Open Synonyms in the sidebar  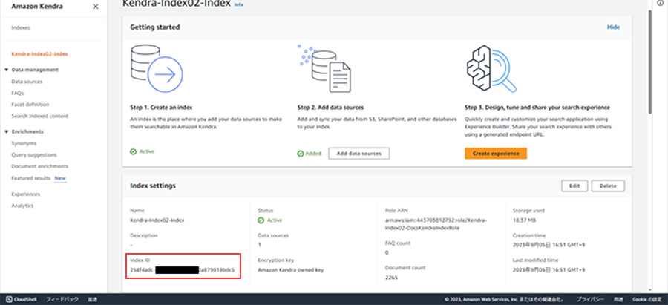pyautogui.click(x=24, y=143)
